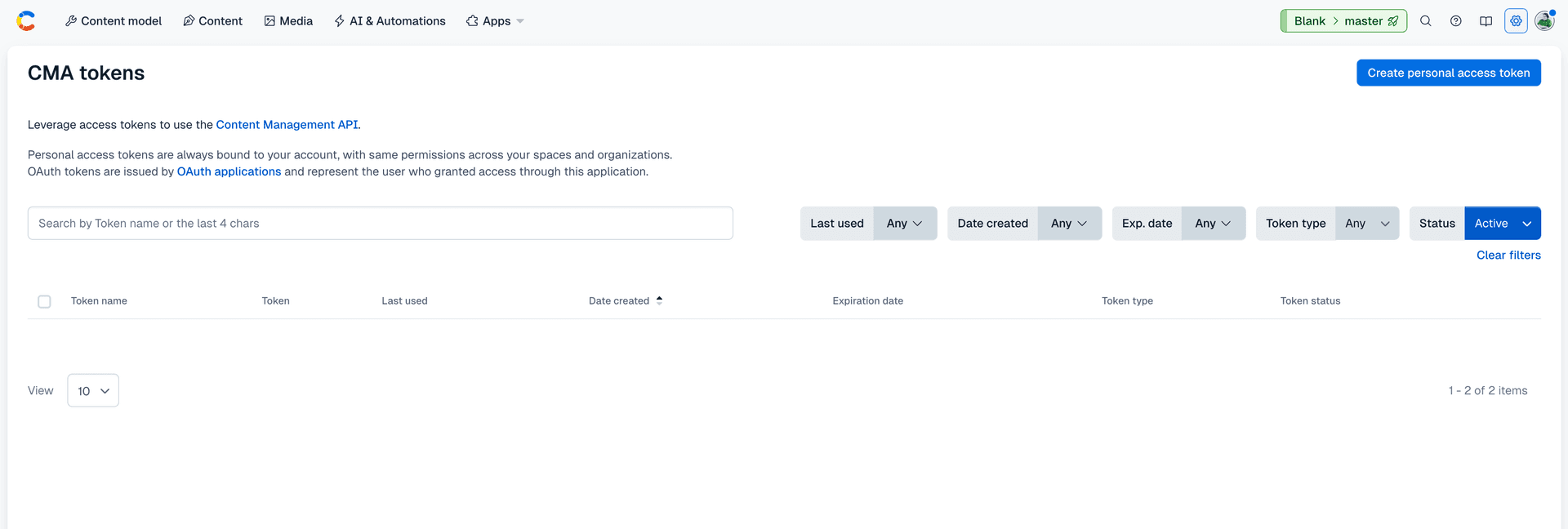
Task: Expand the Apps dropdown menu
Action: click(x=495, y=21)
